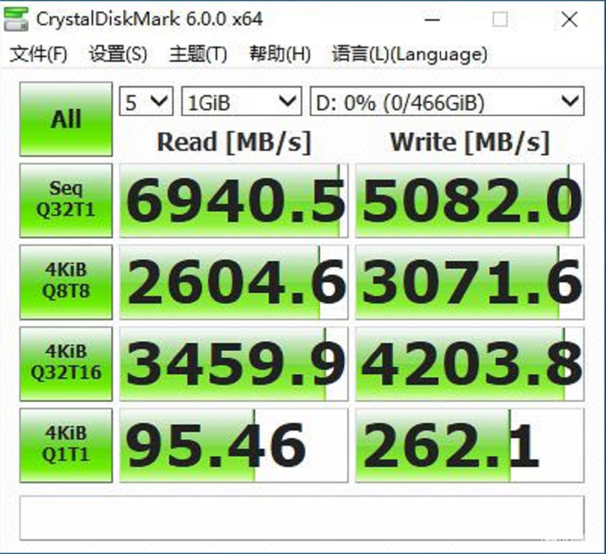Maximize the CrystalDiskMark window

(x=500, y=20)
